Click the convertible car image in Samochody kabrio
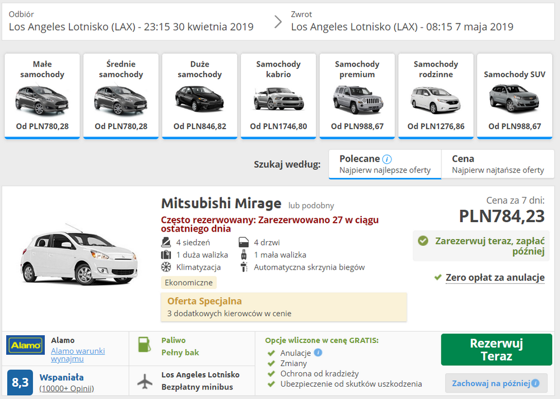 click(x=278, y=99)
